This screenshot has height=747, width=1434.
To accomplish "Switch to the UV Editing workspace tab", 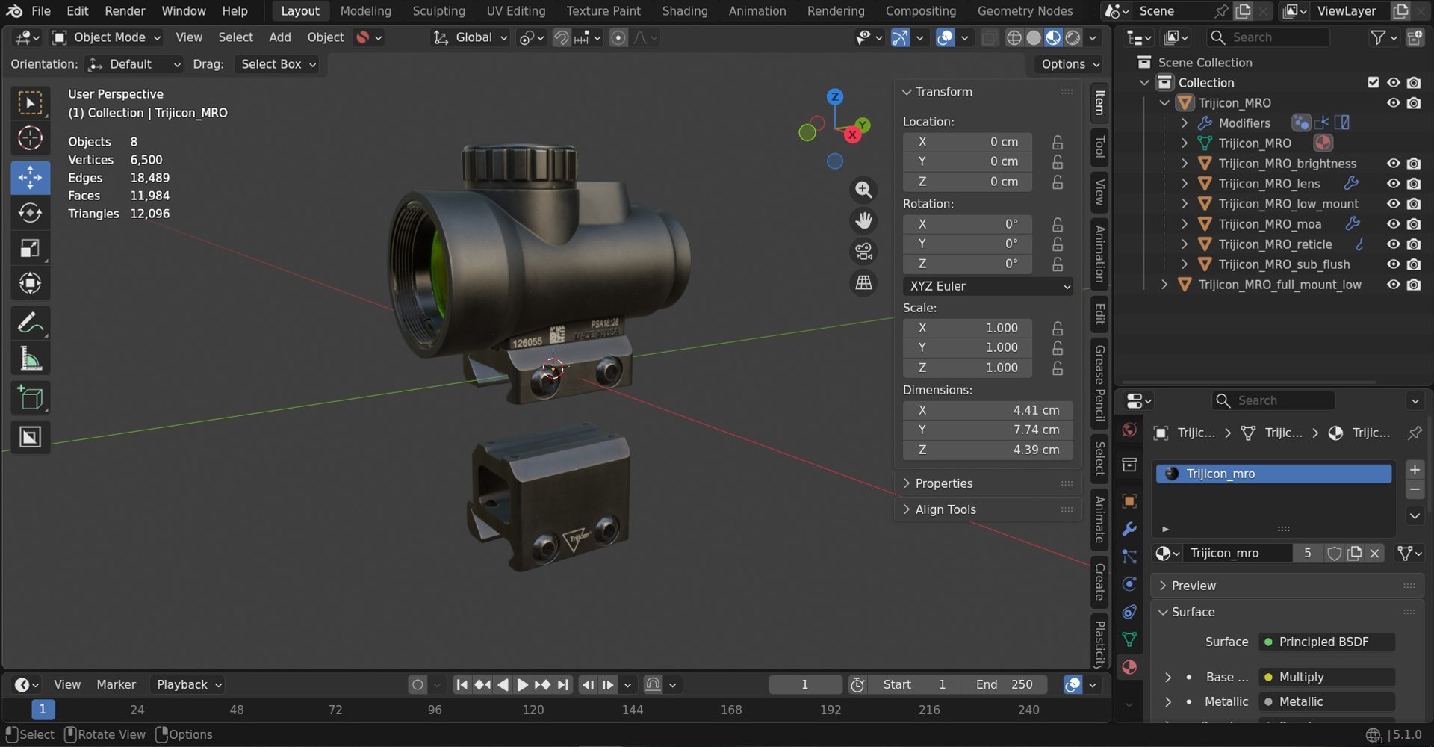I will pyautogui.click(x=515, y=11).
